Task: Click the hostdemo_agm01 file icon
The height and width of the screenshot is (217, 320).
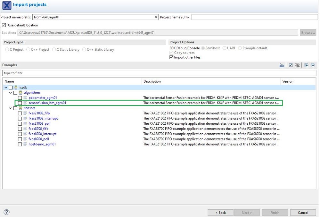Action: click(25, 144)
